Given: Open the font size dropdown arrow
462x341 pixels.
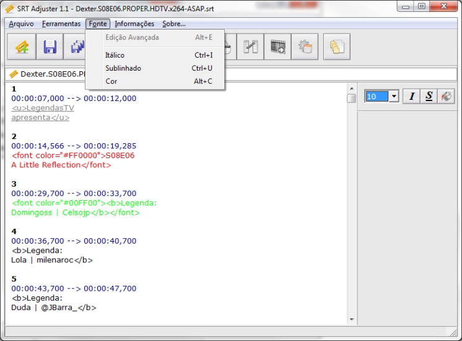Looking at the screenshot, I should [394, 96].
